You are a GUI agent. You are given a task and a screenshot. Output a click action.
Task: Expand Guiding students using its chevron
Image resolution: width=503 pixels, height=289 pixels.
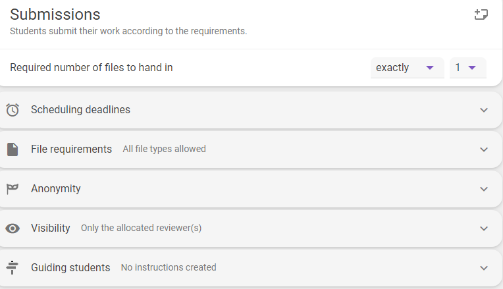(484, 268)
